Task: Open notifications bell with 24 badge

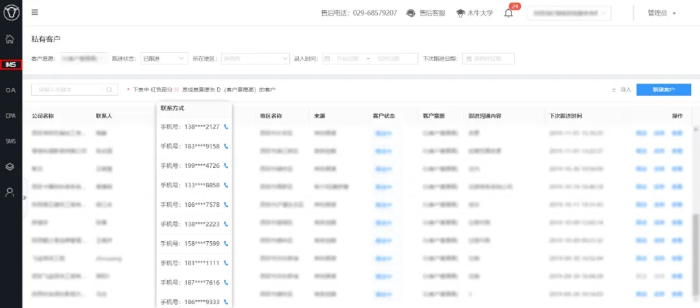Action: pyautogui.click(x=509, y=12)
